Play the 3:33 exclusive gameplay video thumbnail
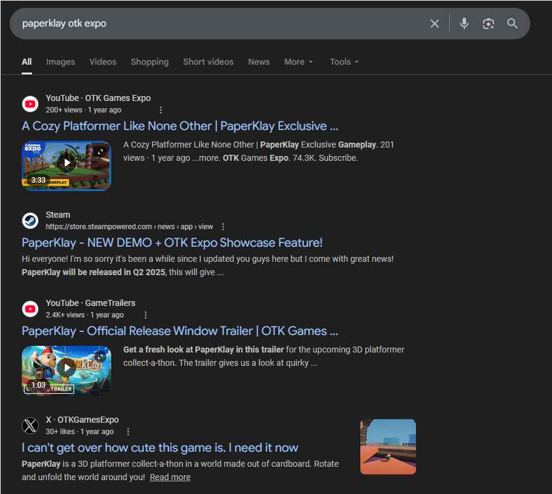 point(67,166)
